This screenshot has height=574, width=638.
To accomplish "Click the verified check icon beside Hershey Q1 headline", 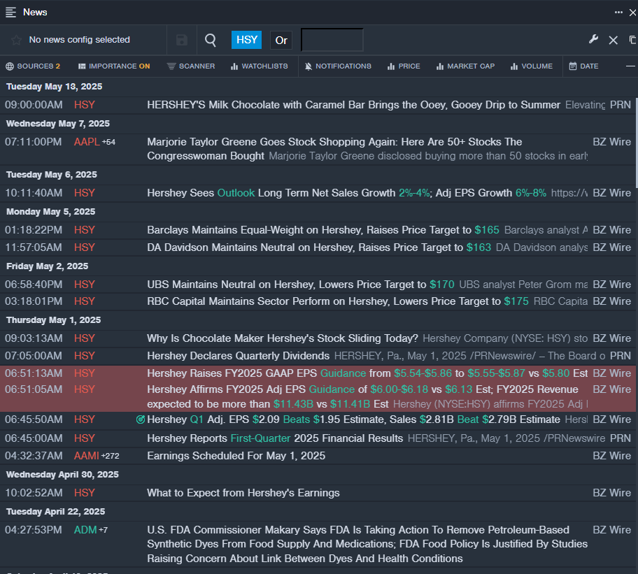I will (x=141, y=419).
